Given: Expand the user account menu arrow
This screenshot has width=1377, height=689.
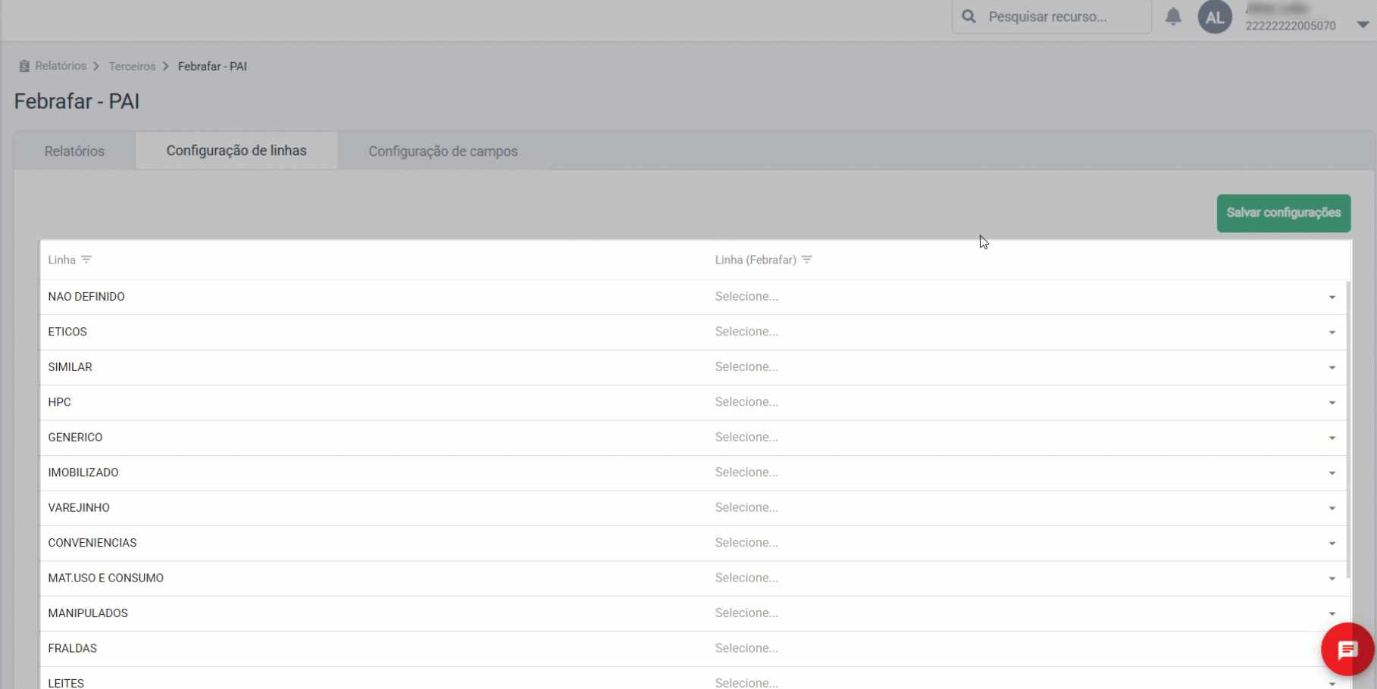Looking at the screenshot, I should point(1363,24).
